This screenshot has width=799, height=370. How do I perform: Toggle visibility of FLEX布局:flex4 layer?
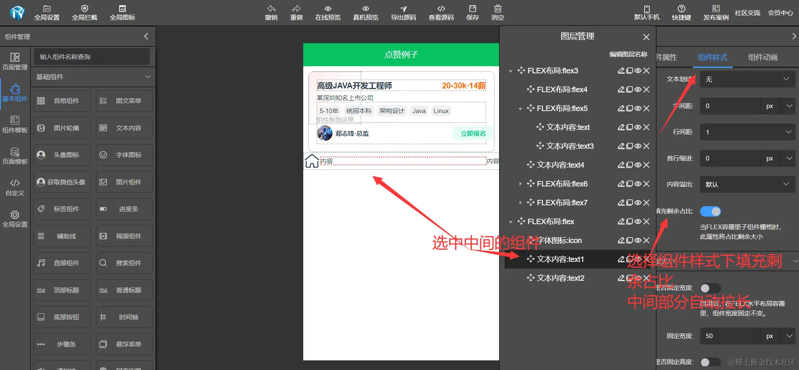click(x=638, y=90)
